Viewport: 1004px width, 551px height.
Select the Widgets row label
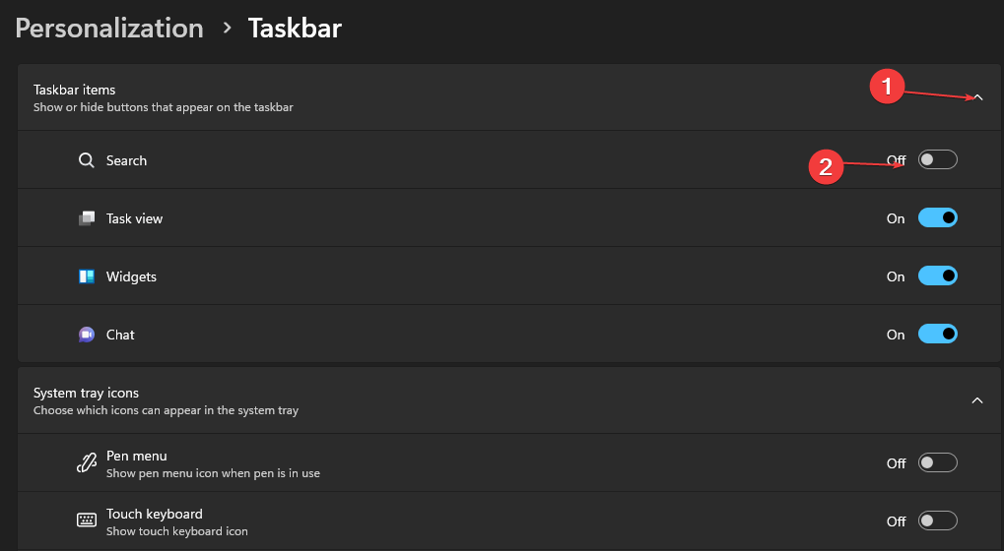(131, 276)
